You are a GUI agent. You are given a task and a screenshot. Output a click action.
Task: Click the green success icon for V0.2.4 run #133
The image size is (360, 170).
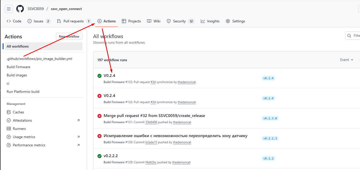click(x=100, y=76)
